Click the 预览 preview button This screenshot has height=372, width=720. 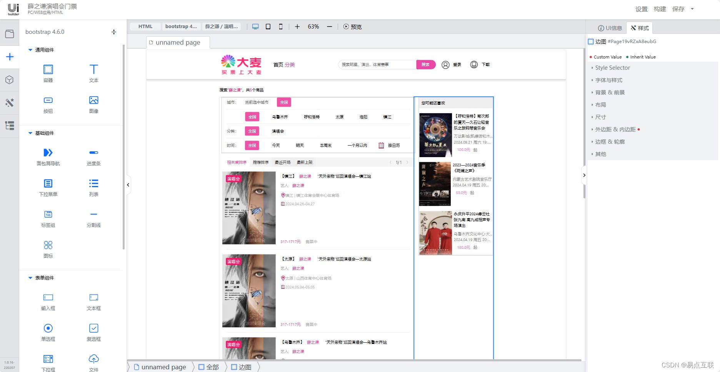(x=352, y=27)
